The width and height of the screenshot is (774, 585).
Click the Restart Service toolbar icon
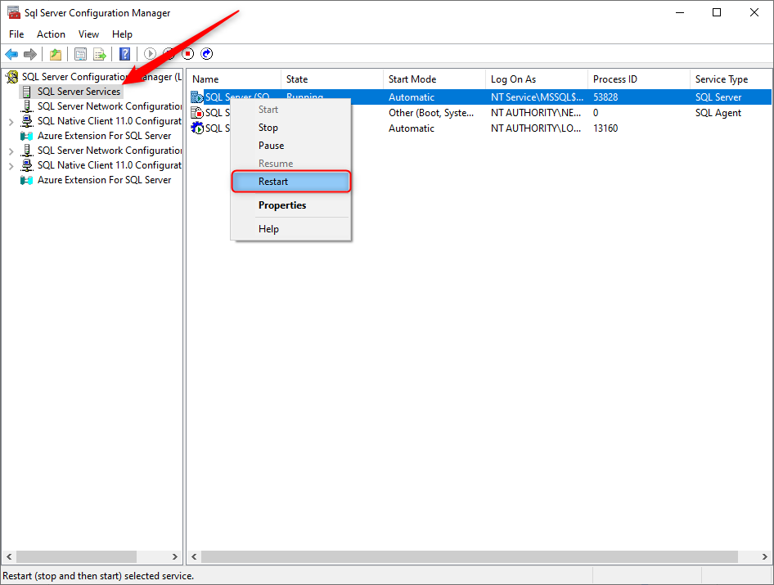207,54
